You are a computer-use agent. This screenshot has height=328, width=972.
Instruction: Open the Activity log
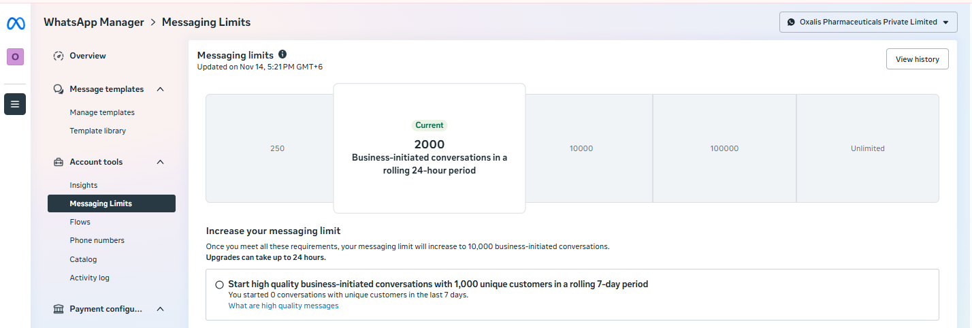coord(89,278)
